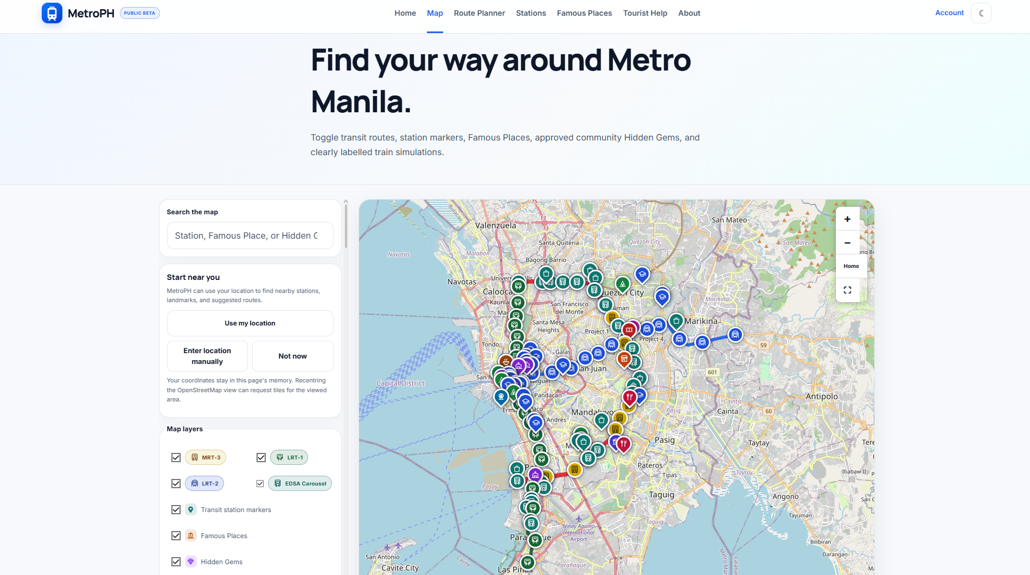
Task: Click the gem icon beside Hidden Gems layer
Action: click(190, 561)
